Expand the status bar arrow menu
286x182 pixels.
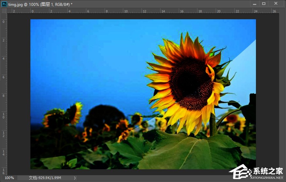pyautogui.click(x=75, y=178)
